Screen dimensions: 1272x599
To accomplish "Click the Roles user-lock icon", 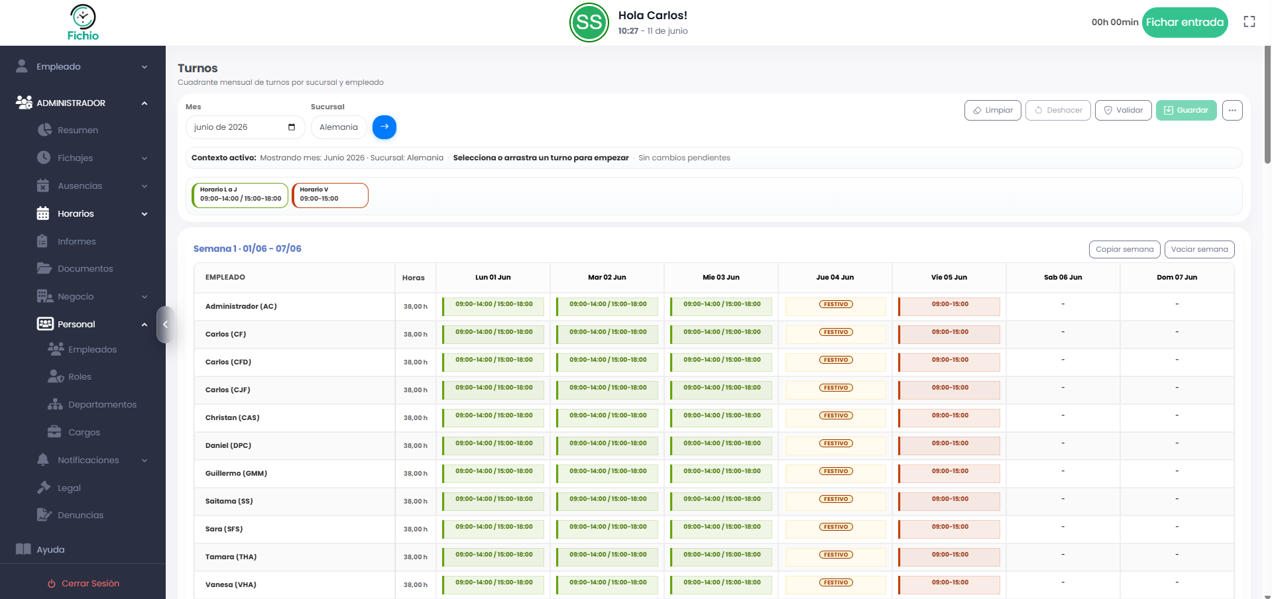I will (x=56, y=376).
